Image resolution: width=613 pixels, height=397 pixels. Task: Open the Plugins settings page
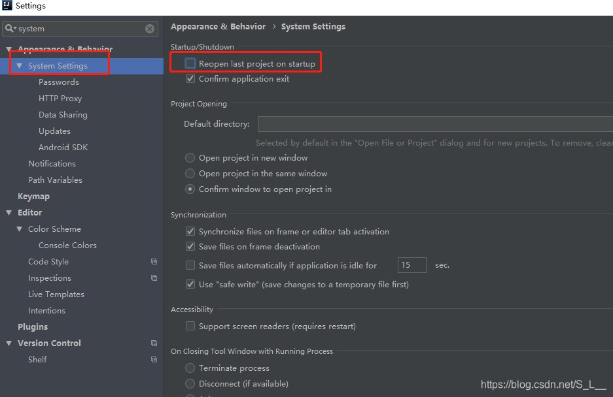(x=33, y=326)
